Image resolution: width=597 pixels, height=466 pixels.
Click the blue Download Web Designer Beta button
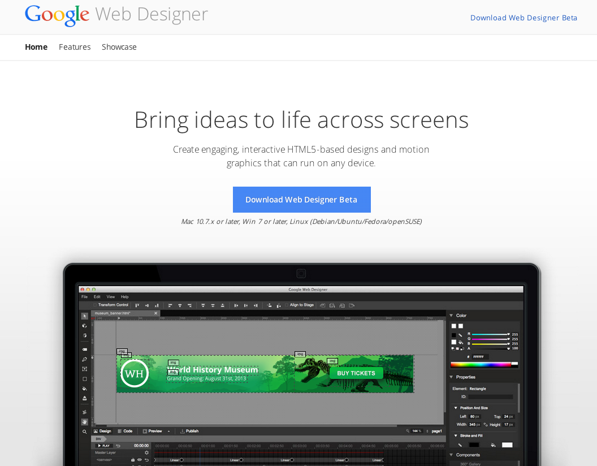301,200
